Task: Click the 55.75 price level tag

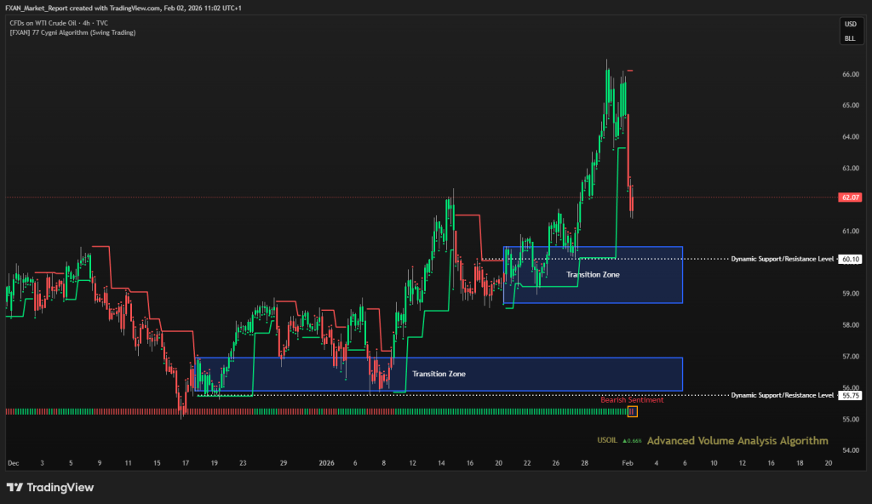Action: (x=850, y=396)
